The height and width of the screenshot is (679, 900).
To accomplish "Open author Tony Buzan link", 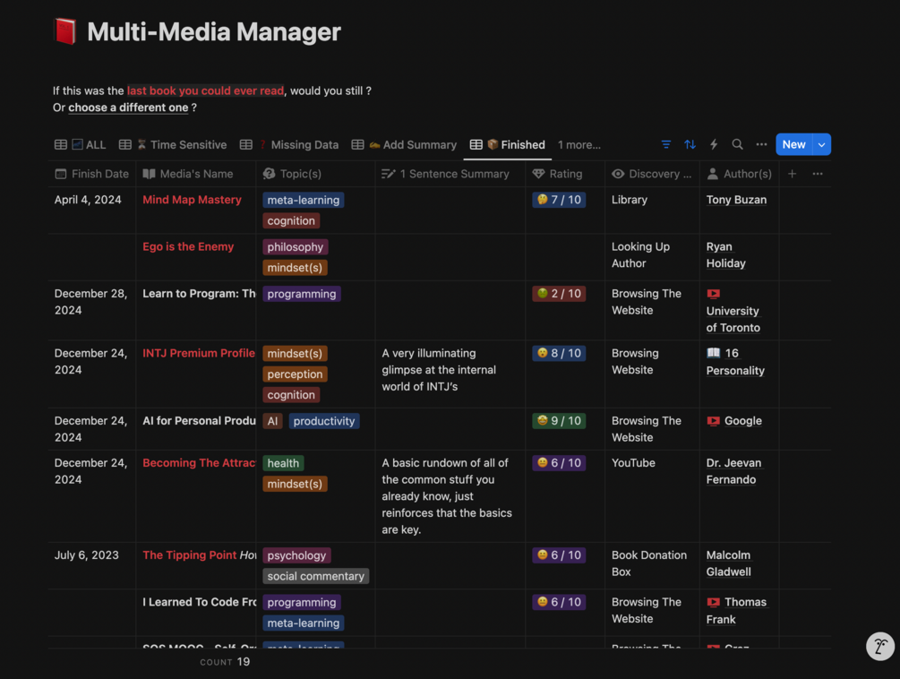I will pos(736,200).
